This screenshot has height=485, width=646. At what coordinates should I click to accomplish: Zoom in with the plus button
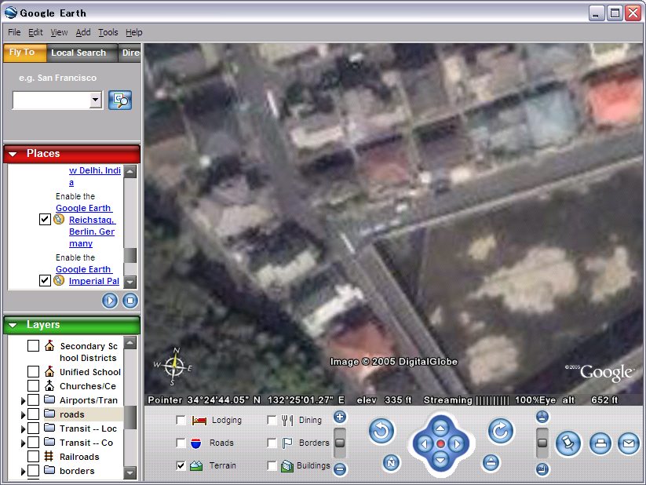(x=340, y=418)
